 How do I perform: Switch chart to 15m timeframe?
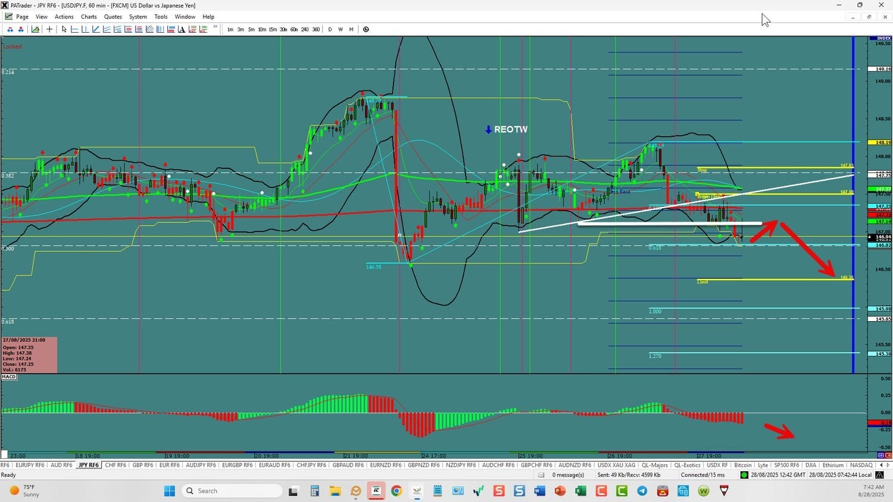pyautogui.click(x=273, y=29)
